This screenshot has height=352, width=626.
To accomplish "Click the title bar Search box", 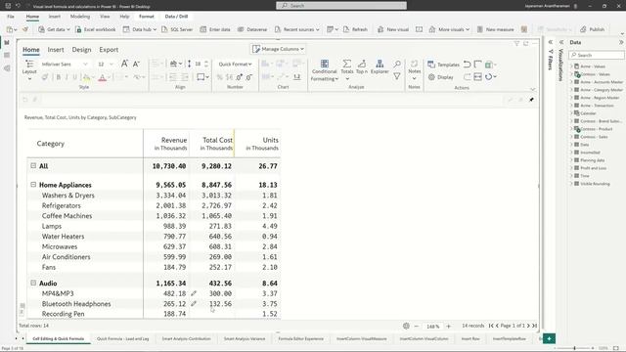I will (341, 6).
